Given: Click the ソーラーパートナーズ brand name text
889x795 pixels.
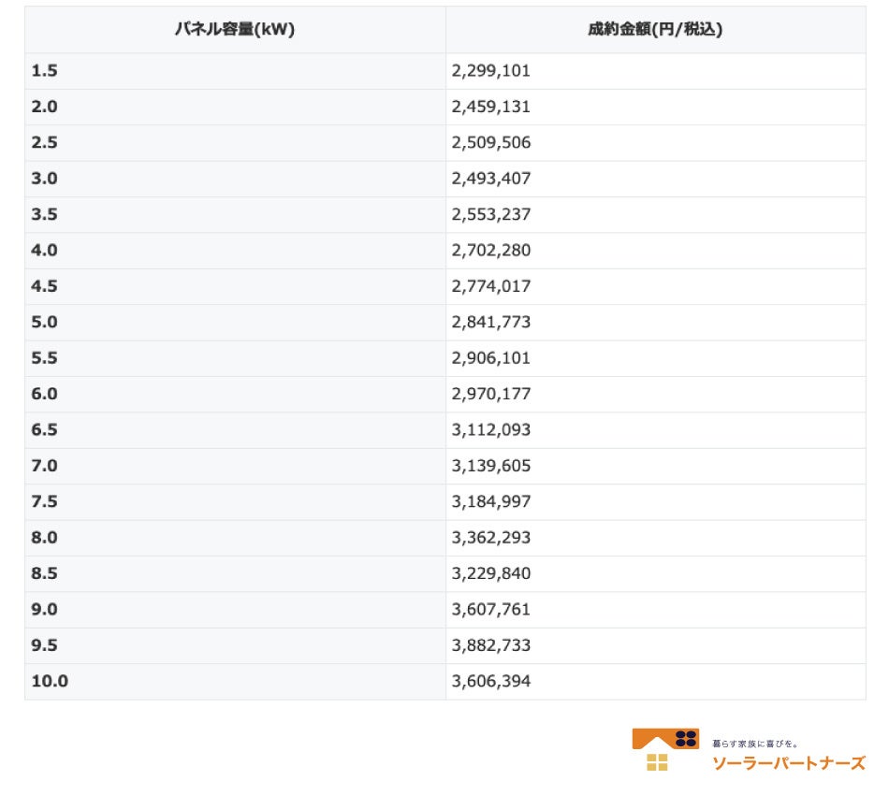Looking at the screenshot, I should [x=789, y=763].
